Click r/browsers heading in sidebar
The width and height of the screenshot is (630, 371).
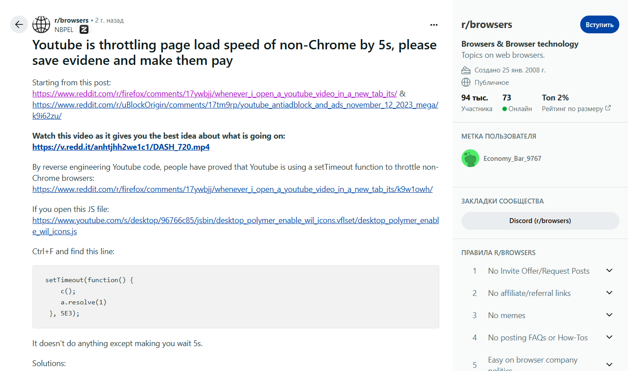point(487,25)
